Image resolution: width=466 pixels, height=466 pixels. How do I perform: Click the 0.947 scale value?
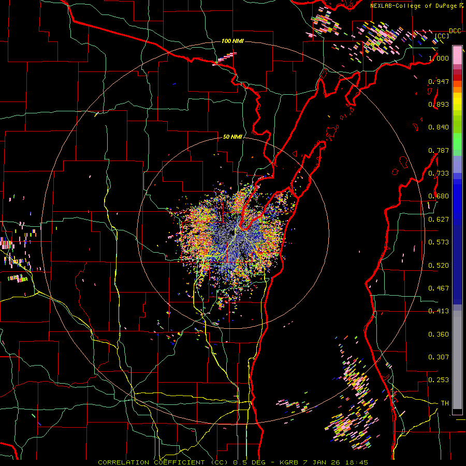click(x=439, y=81)
